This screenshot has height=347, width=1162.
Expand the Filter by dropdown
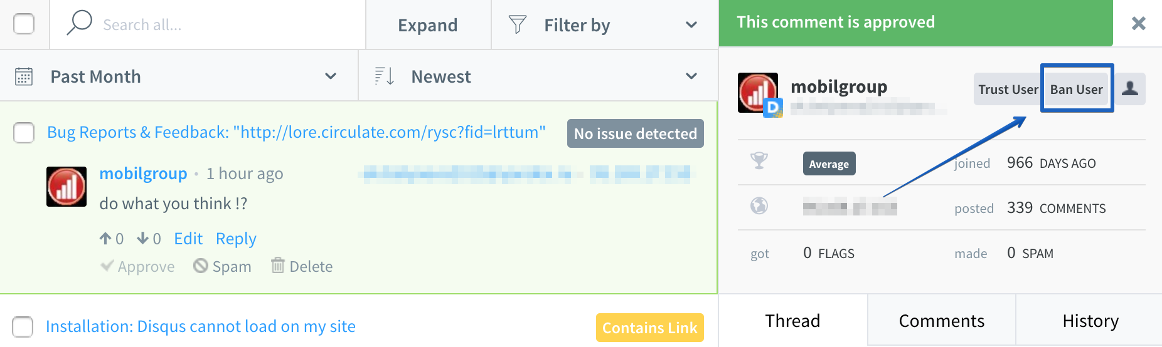605,25
